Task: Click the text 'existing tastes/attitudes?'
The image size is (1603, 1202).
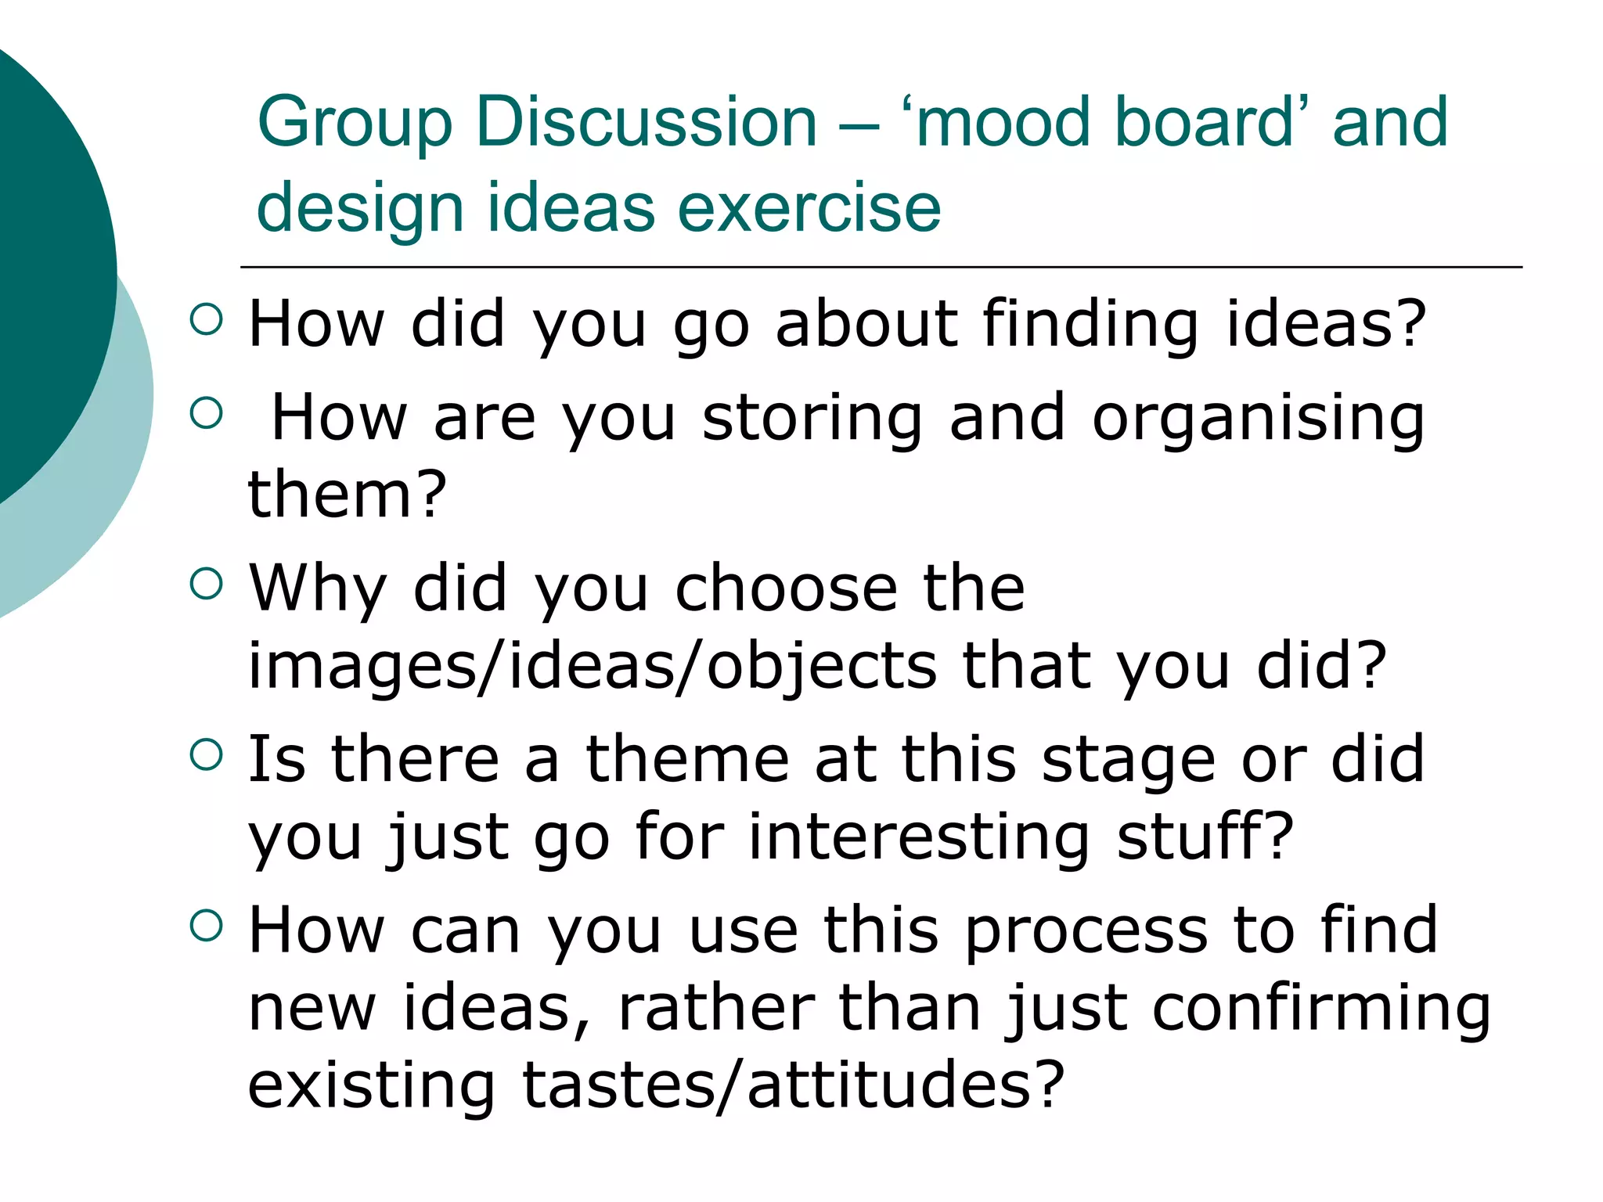Action: click(x=656, y=1085)
